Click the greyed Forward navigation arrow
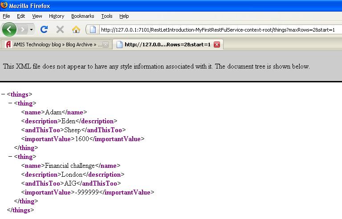The height and width of the screenshot is (219, 342). tap(22, 29)
